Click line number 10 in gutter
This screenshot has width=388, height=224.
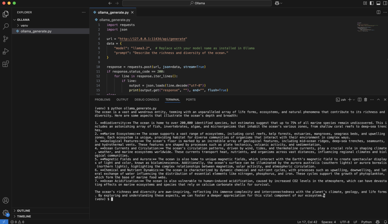pos(98,67)
